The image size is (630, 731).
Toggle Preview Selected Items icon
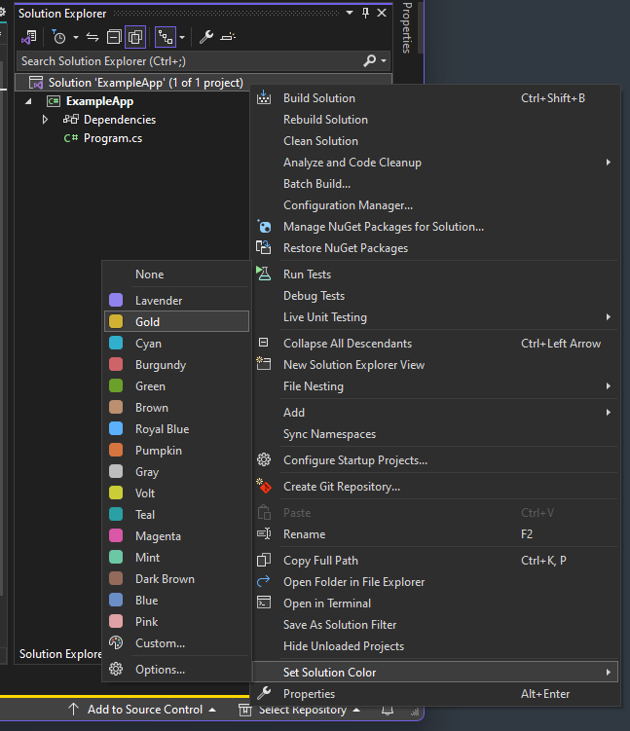click(x=228, y=37)
